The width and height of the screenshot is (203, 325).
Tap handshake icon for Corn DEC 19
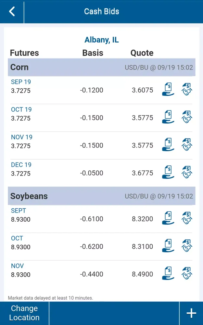[187, 172]
